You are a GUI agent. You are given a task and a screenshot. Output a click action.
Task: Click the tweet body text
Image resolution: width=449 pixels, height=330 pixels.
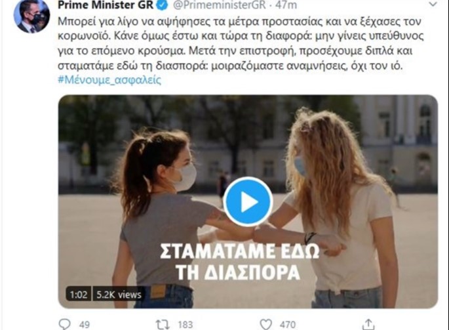[241, 43]
